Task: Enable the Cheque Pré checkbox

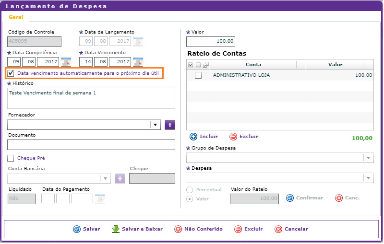Action: (11, 158)
